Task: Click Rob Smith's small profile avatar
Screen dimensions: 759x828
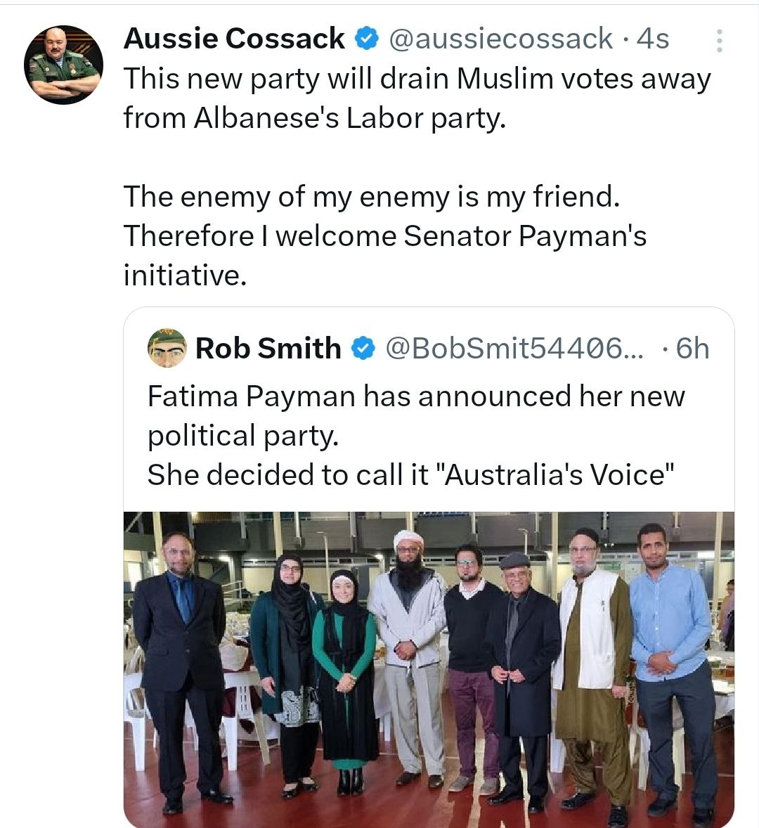Action: 167,348
